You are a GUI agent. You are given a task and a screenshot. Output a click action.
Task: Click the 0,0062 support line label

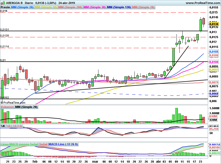pos(4,98)
